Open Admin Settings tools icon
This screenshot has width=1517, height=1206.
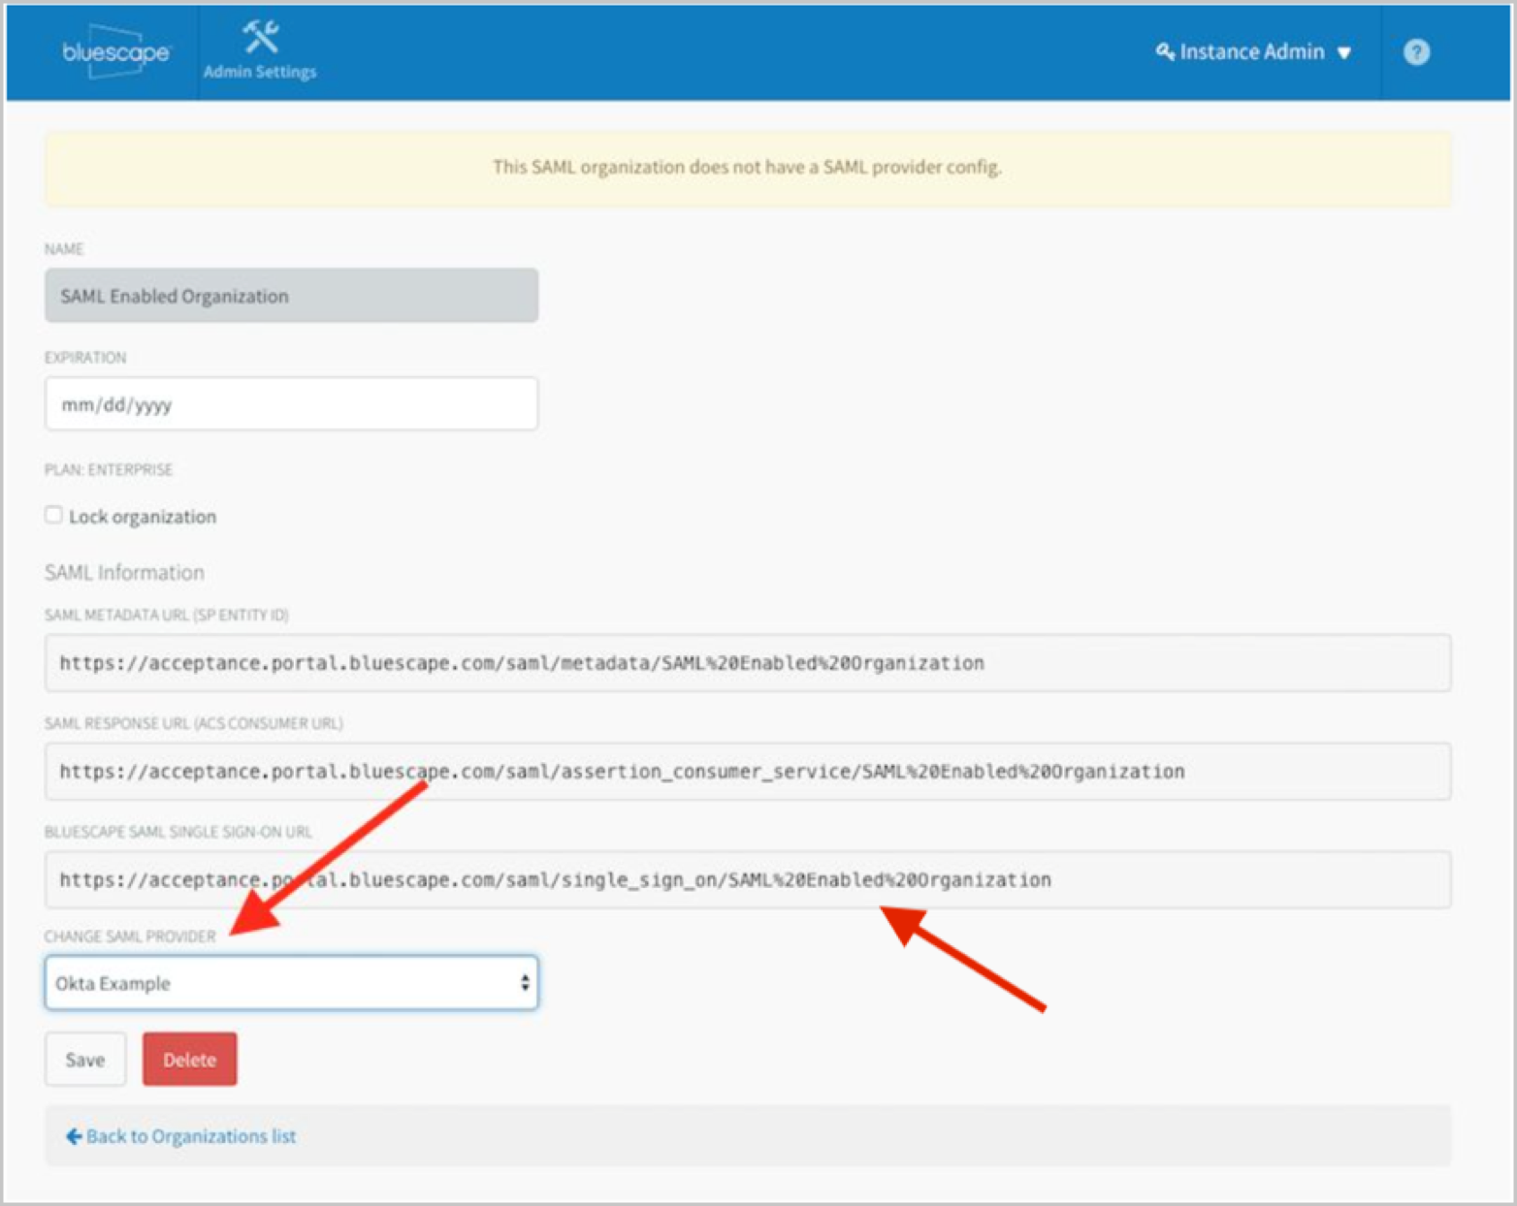pyautogui.click(x=260, y=37)
